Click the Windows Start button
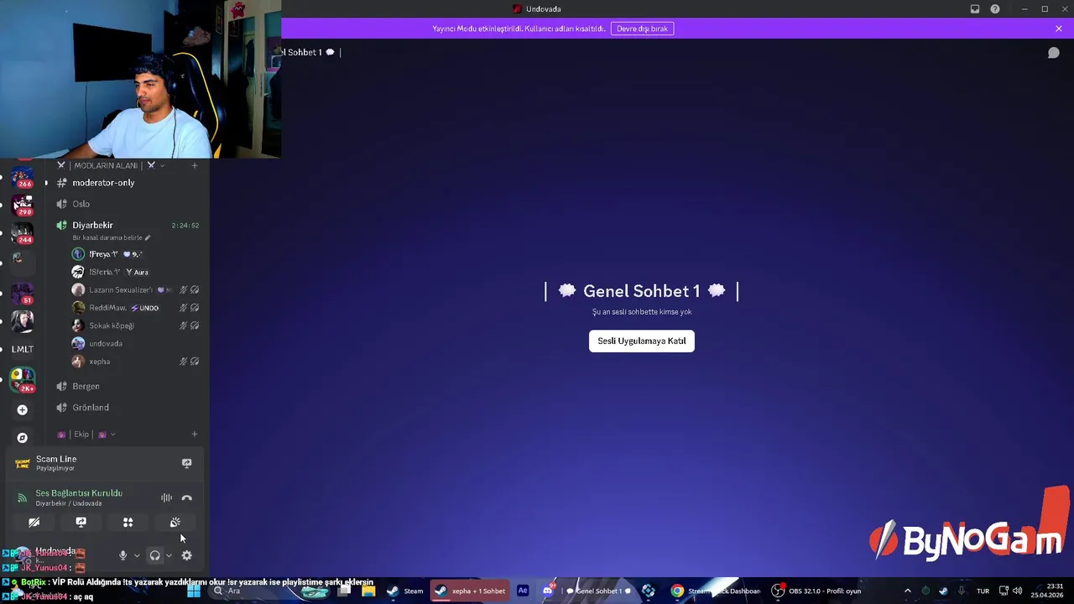 [194, 591]
